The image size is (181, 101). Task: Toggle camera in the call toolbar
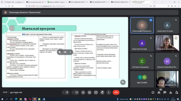[x=77, y=93]
